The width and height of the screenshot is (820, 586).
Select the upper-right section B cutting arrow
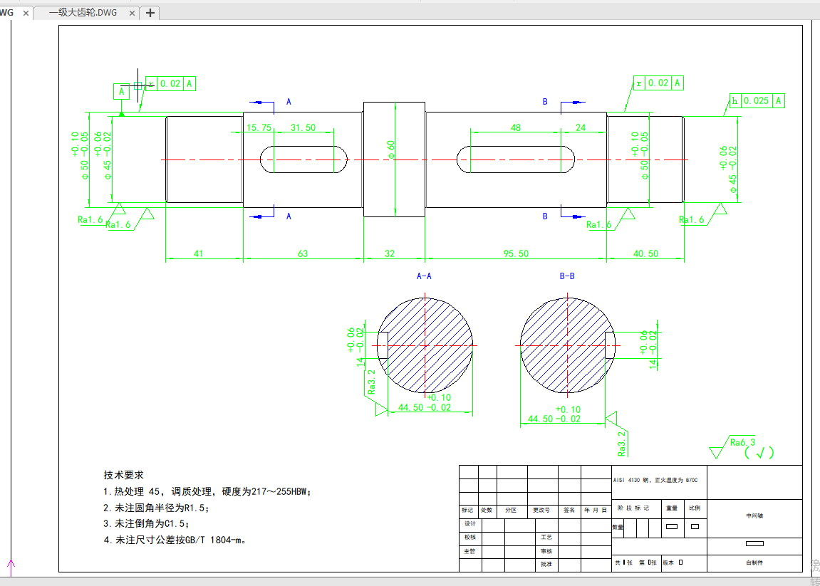573,103
